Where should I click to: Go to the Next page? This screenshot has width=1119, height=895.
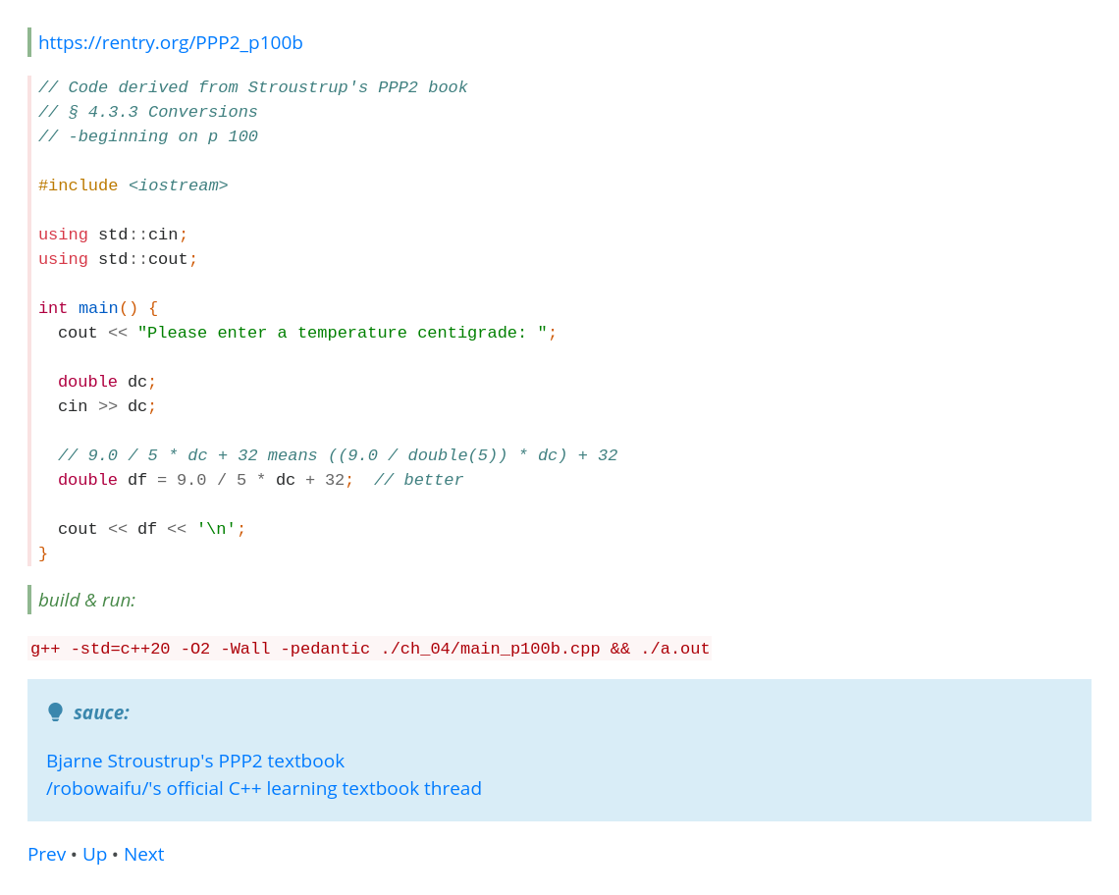pyautogui.click(x=144, y=855)
